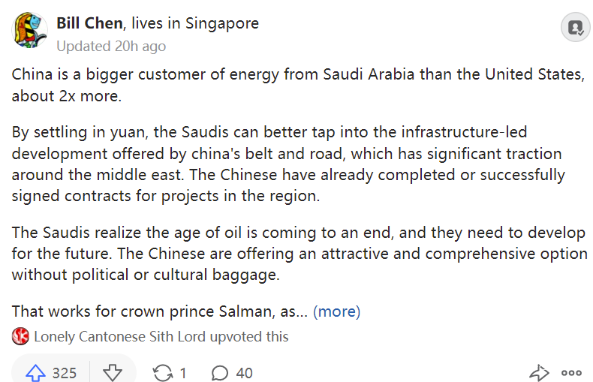Click the paragraph about China being bigger customer
This screenshot has width=593, height=382.
pyautogui.click(x=297, y=86)
